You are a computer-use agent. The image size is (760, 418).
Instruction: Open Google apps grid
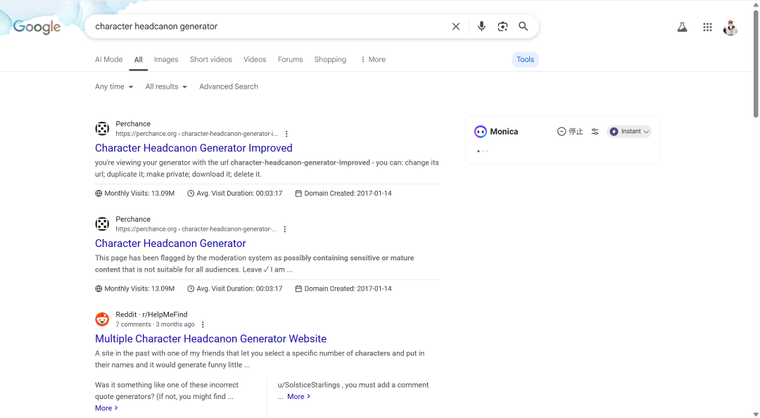(x=707, y=27)
